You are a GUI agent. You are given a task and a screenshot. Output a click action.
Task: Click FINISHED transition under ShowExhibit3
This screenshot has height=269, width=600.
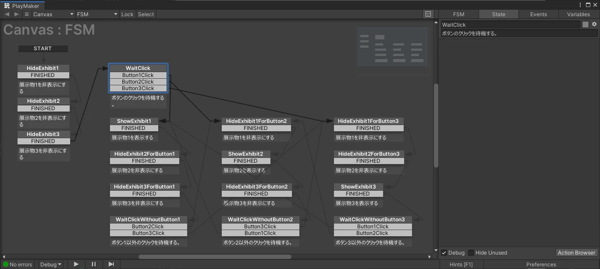click(358, 194)
